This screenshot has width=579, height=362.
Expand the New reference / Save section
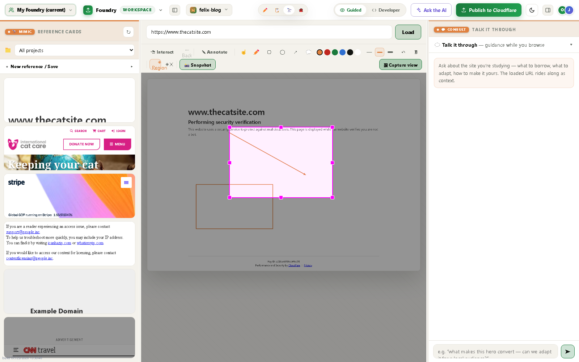coord(69,67)
